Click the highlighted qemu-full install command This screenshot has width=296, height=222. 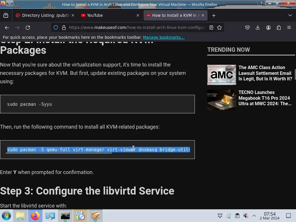point(99,149)
